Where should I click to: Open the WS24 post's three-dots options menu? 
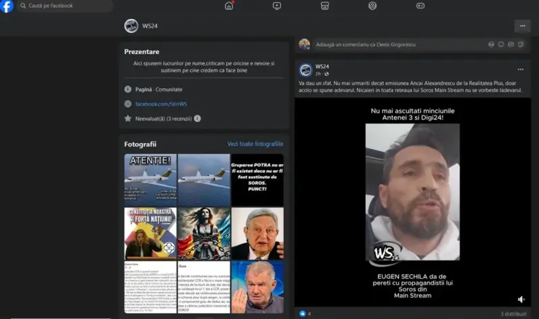pos(520,69)
